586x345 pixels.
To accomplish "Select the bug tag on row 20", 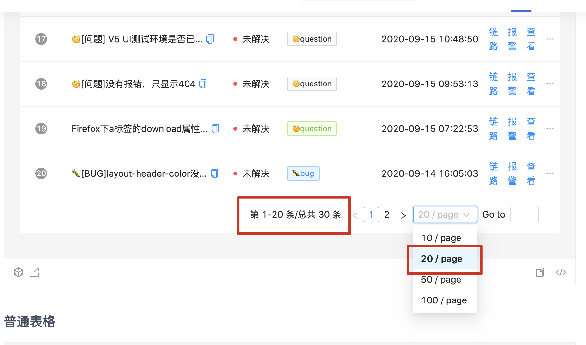I will (x=303, y=173).
